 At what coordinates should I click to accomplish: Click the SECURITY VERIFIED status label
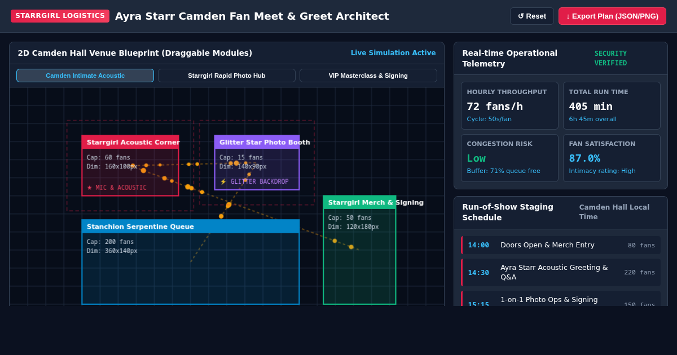610,58
